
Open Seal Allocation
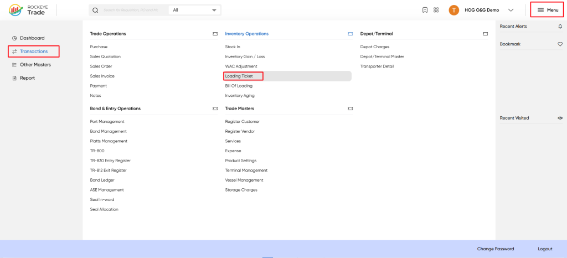[104, 210]
